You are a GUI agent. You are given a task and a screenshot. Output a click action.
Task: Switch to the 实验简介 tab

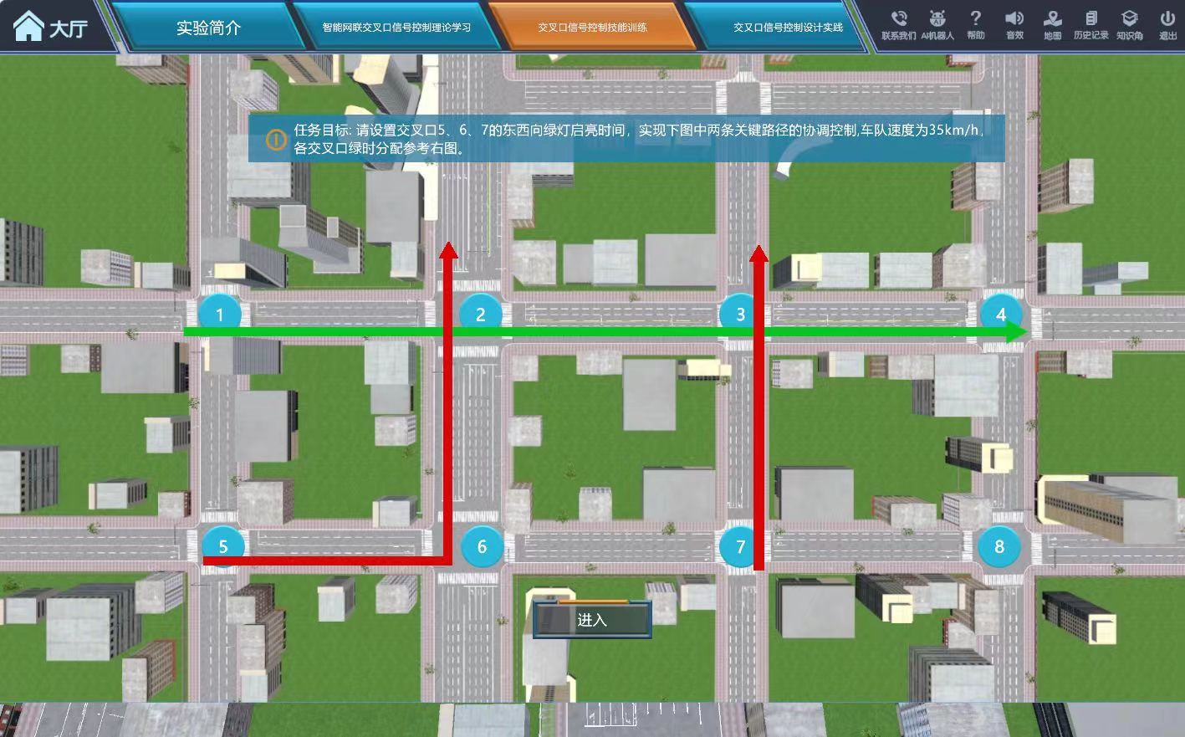pos(208,28)
